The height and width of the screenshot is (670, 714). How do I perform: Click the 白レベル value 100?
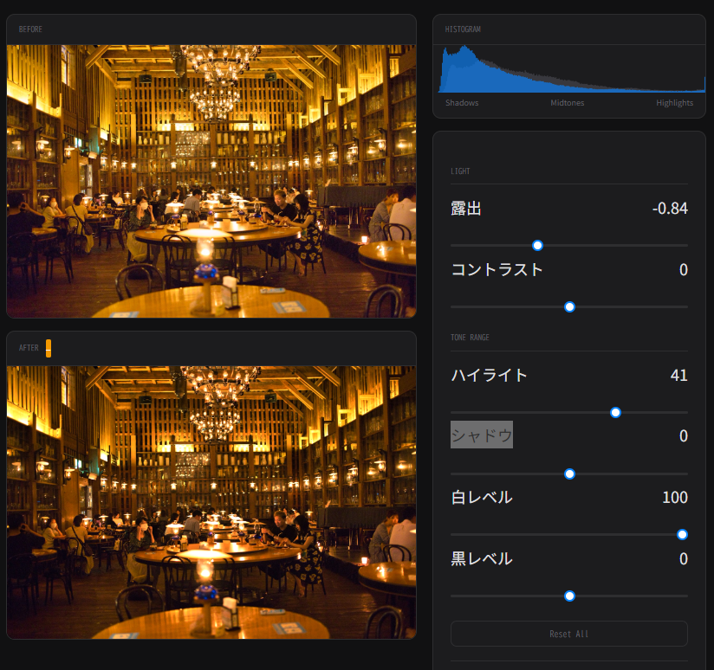click(x=674, y=498)
